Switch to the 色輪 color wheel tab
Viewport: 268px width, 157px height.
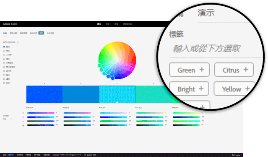(5, 33)
